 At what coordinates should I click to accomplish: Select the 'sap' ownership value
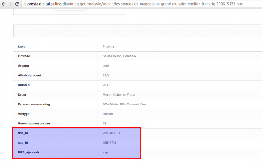105,153
